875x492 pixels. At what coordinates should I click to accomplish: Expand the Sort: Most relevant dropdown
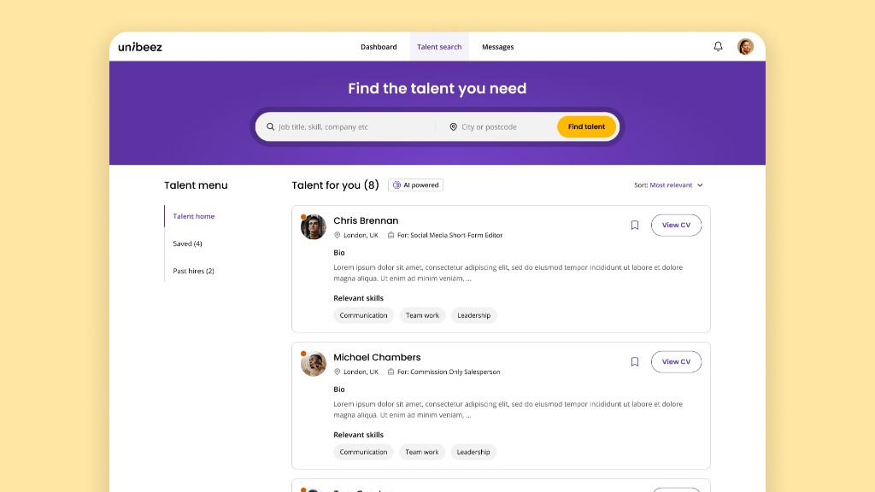[668, 184]
